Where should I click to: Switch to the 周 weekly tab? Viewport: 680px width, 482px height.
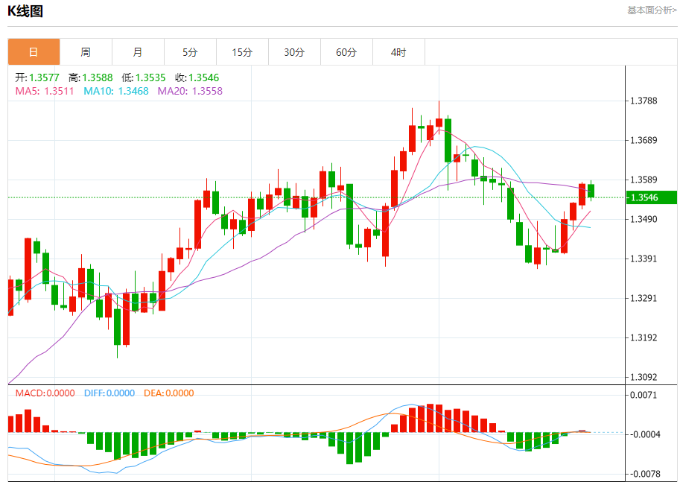click(86, 52)
